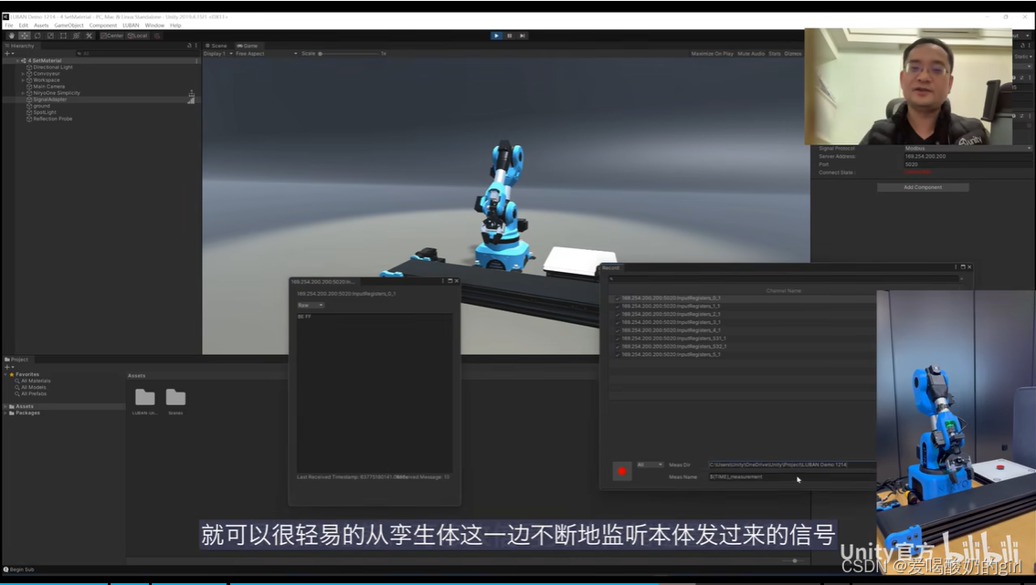Image resolution: width=1036 pixels, height=585 pixels.
Task: Switch to the Scene tab
Action: tap(217, 45)
